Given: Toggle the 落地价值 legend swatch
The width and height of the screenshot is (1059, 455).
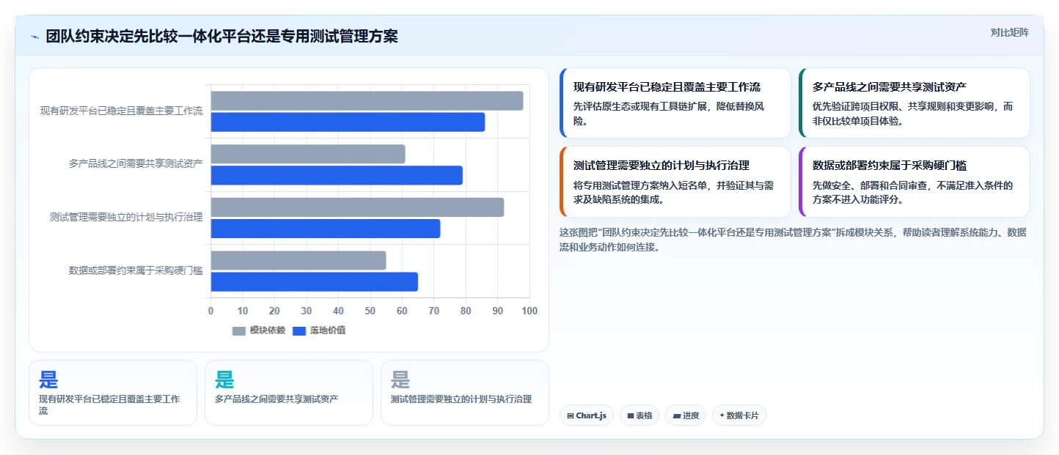Looking at the screenshot, I should tap(298, 330).
